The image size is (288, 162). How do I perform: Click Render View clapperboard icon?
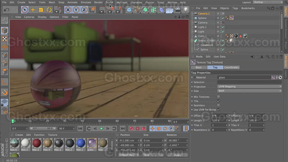pyautogui.click(x=101, y=10)
